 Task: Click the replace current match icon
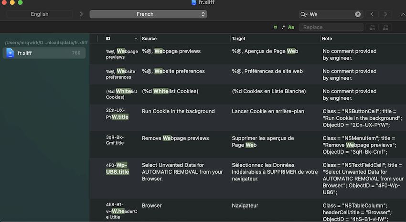point(372,28)
